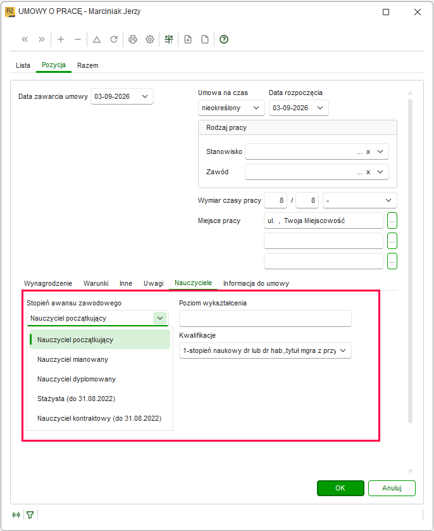434x531 pixels.
Task: Print with the printer icon
Action: pos(133,39)
